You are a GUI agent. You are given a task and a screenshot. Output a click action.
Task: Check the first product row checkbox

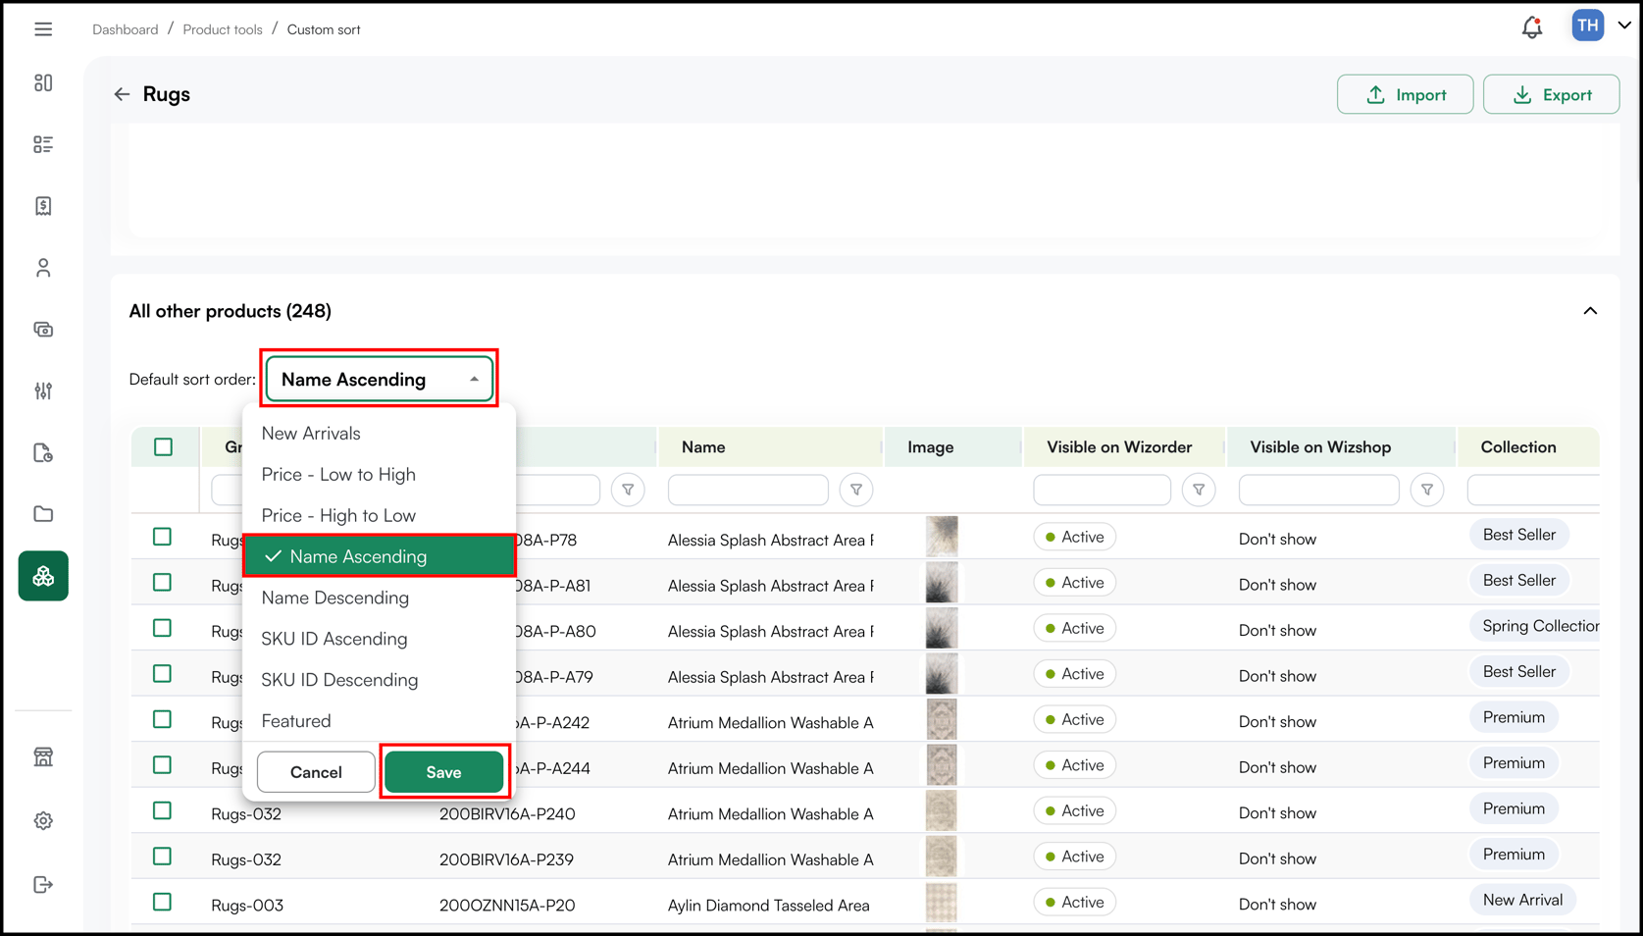[163, 538]
